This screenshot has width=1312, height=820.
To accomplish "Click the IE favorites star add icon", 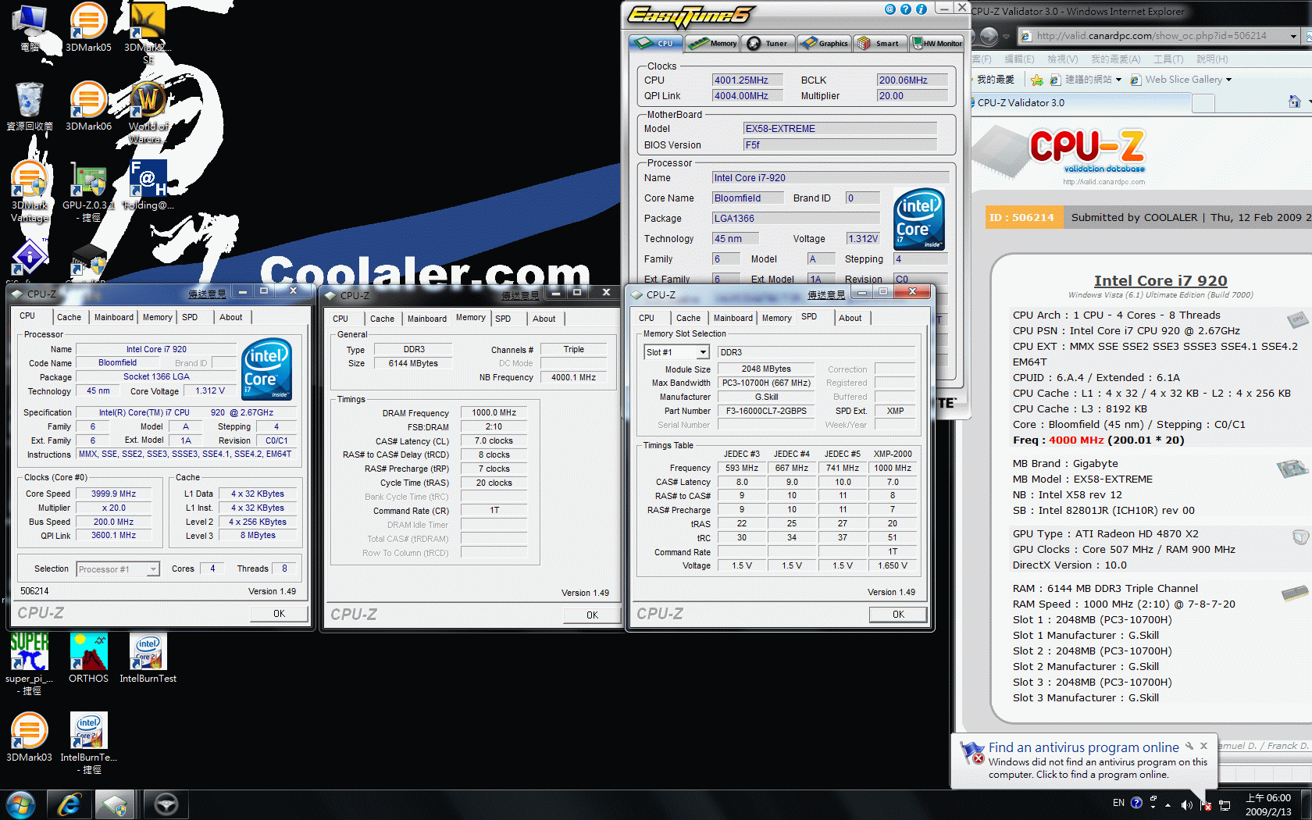I will click(x=1036, y=80).
